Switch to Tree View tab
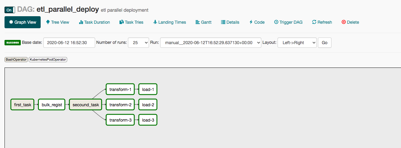The image size is (401, 148). pyautogui.click(x=58, y=22)
